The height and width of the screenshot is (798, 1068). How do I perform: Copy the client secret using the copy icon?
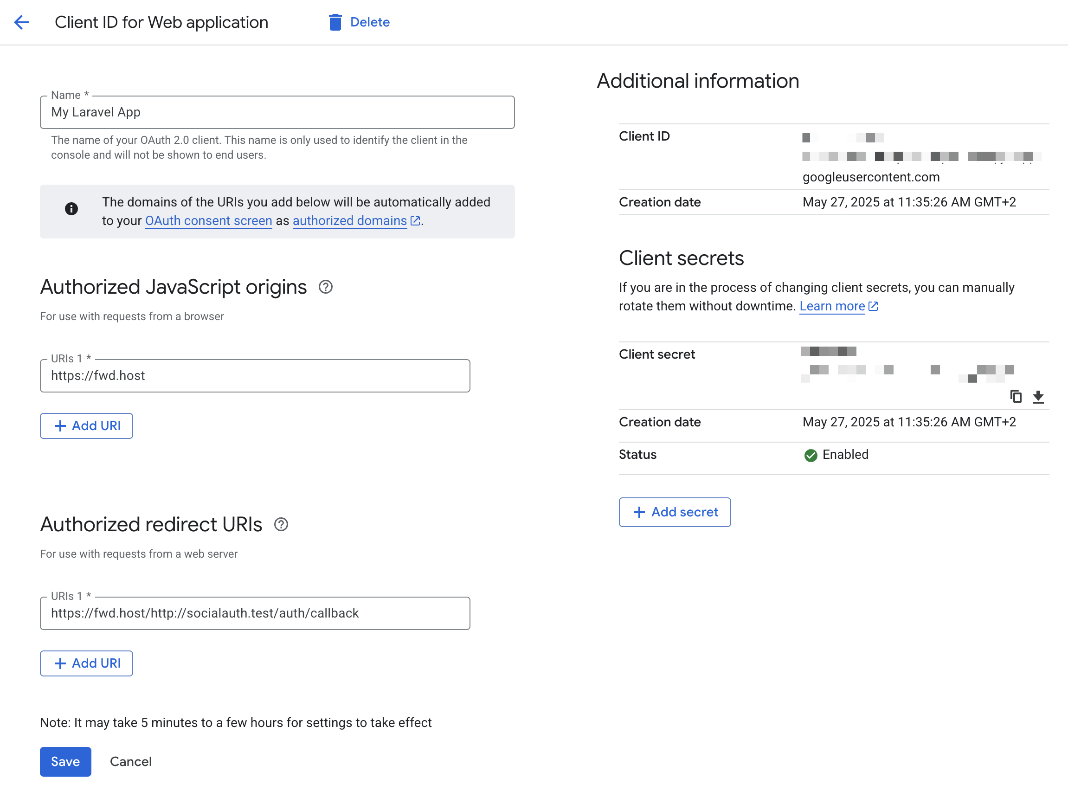[1016, 396]
